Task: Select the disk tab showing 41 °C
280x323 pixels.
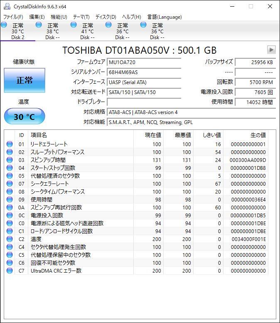Action: [x=88, y=31]
